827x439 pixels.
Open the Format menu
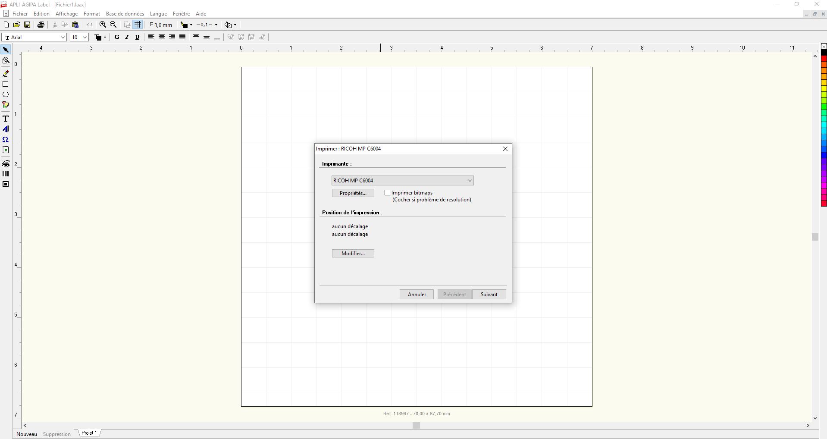[x=91, y=14]
